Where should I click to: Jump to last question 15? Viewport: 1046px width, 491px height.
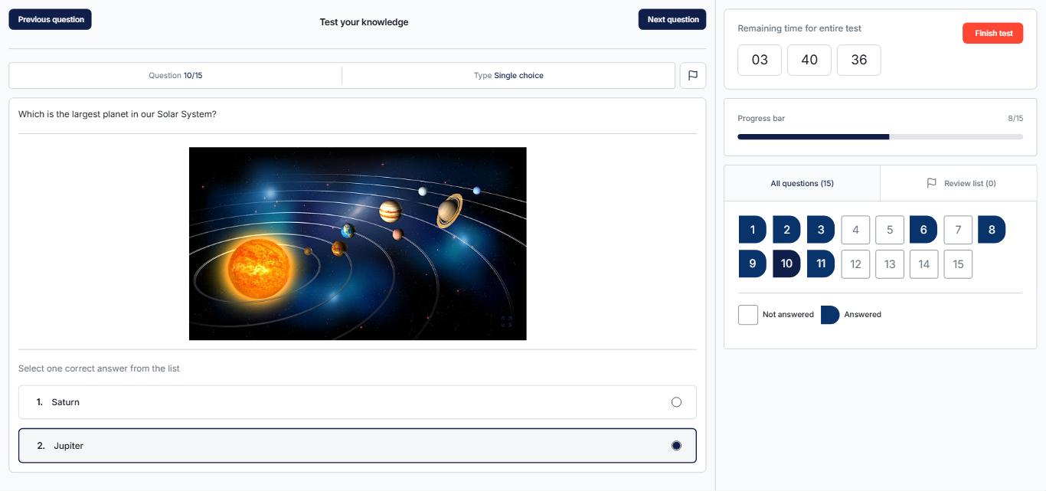point(958,264)
